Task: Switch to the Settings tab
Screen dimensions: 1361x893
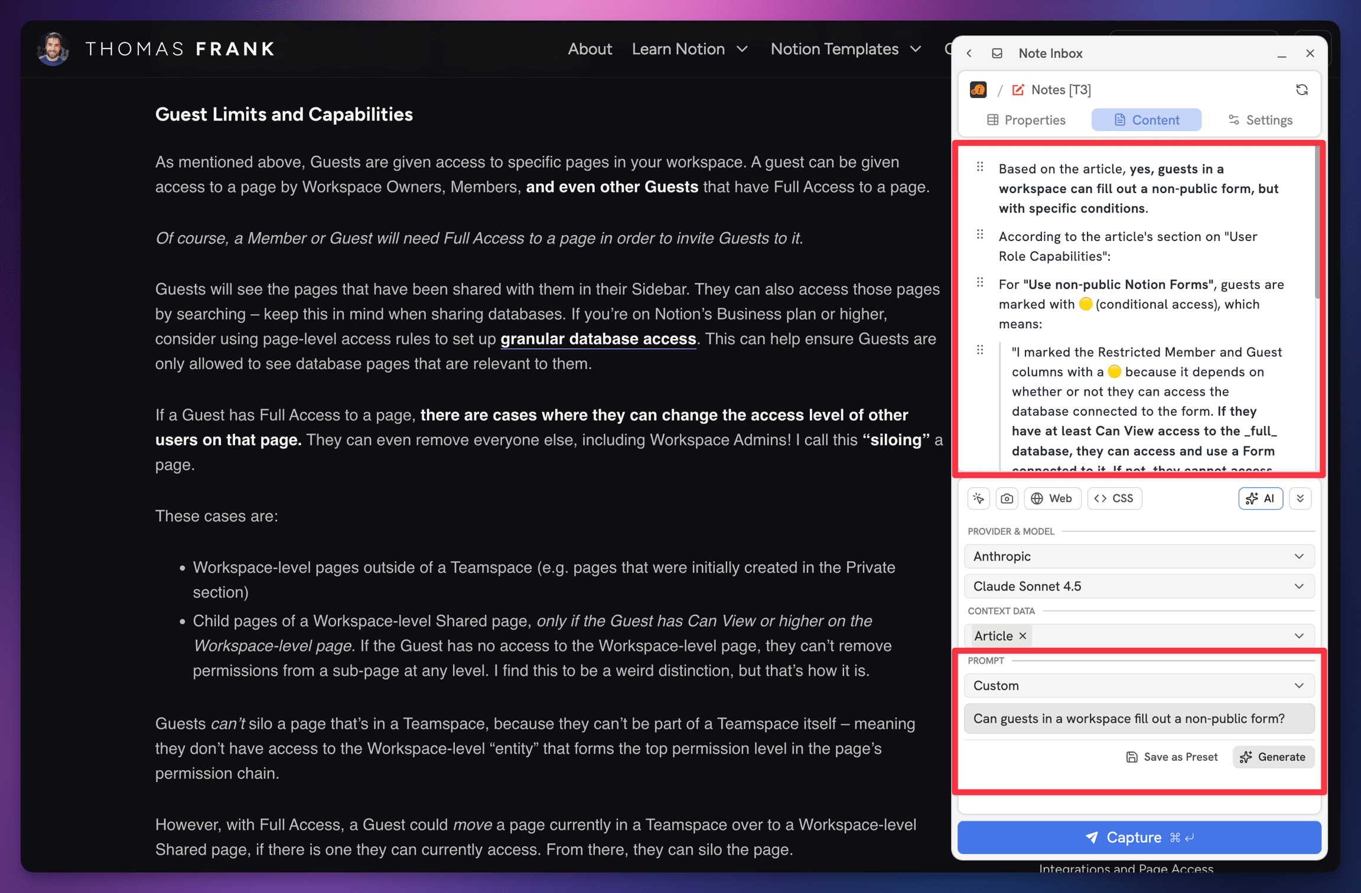Action: pyautogui.click(x=1261, y=120)
